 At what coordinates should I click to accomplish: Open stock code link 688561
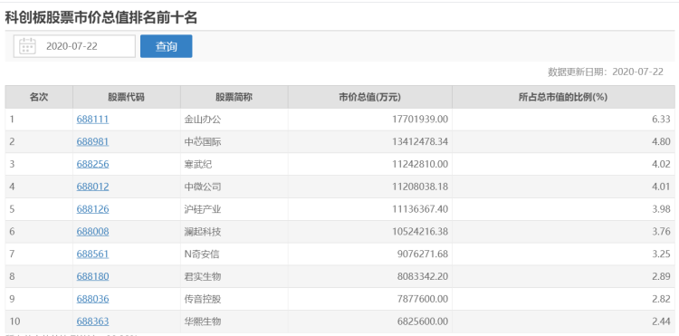tap(92, 254)
